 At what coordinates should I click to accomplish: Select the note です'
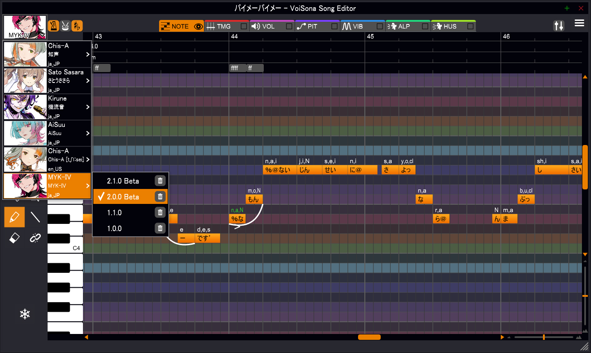pyautogui.click(x=208, y=238)
